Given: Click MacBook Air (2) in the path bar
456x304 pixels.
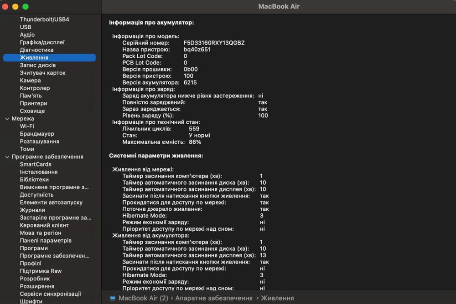Looking at the screenshot, I should tap(143, 298).
